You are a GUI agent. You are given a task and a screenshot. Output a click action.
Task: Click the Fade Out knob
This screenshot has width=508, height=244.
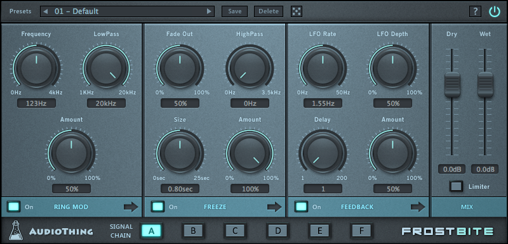tap(180, 68)
